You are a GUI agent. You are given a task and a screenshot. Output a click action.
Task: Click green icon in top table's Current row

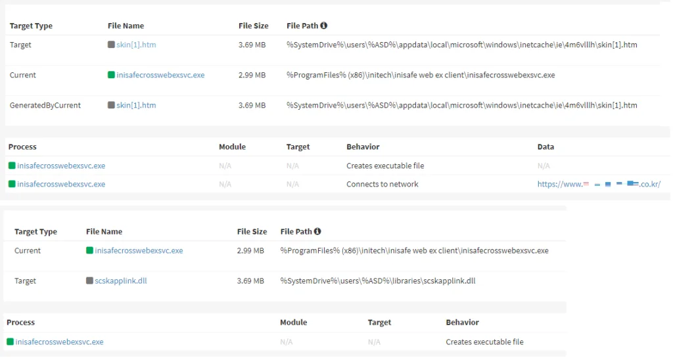coord(111,75)
